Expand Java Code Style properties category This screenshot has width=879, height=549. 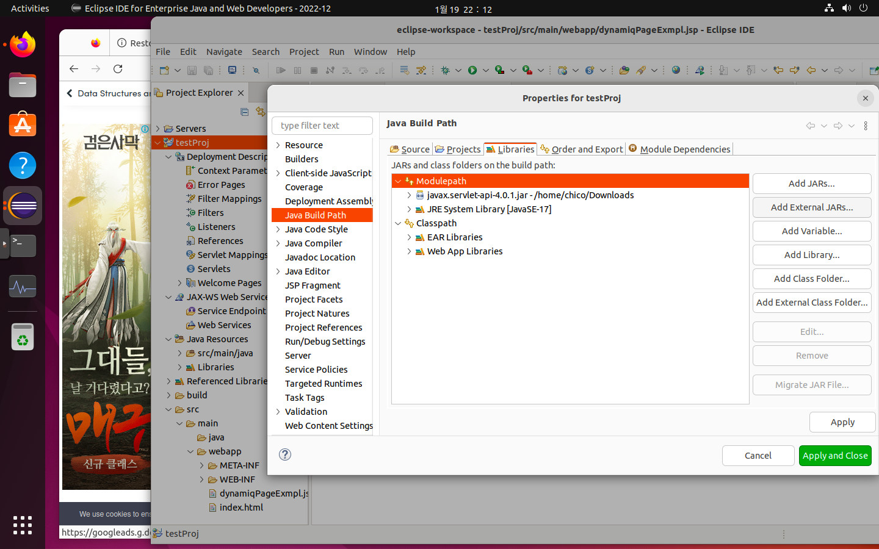coord(278,229)
